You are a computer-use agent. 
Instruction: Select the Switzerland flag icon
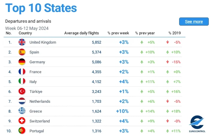tap(22, 121)
